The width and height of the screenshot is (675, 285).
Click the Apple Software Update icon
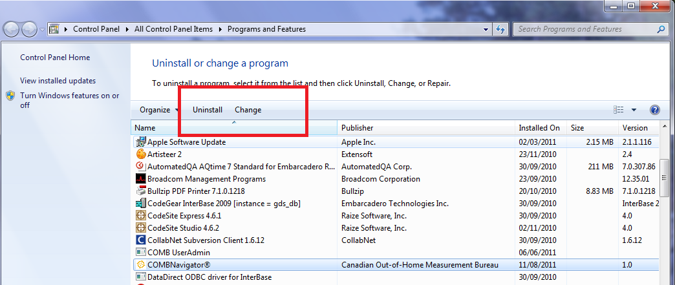(x=140, y=142)
